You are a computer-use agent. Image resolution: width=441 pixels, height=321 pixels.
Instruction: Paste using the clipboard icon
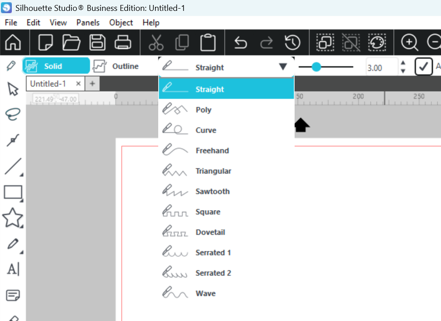click(208, 43)
